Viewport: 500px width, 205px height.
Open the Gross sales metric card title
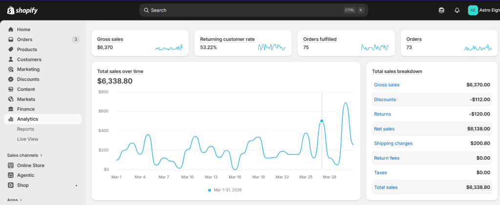pyautogui.click(x=110, y=39)
